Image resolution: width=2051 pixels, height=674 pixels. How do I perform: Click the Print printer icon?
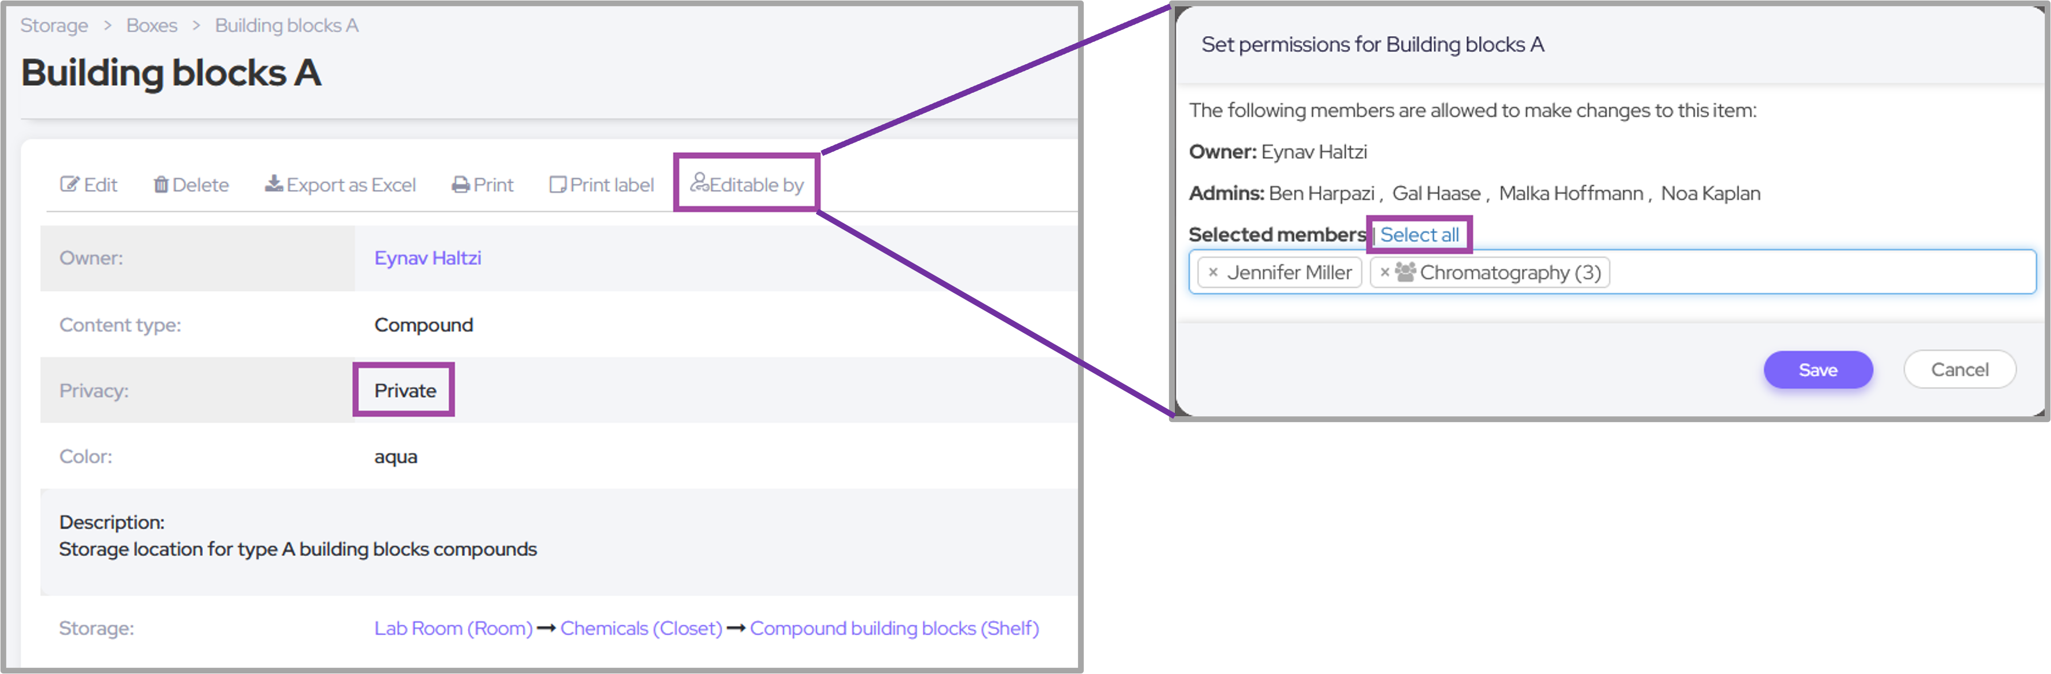(461, 184)
